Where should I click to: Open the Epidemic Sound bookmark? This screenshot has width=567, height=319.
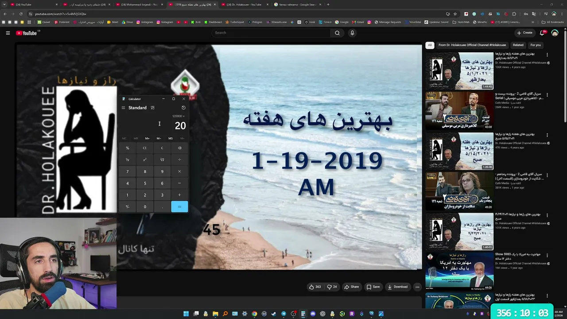pyautogui.click(x=436, y=22)
